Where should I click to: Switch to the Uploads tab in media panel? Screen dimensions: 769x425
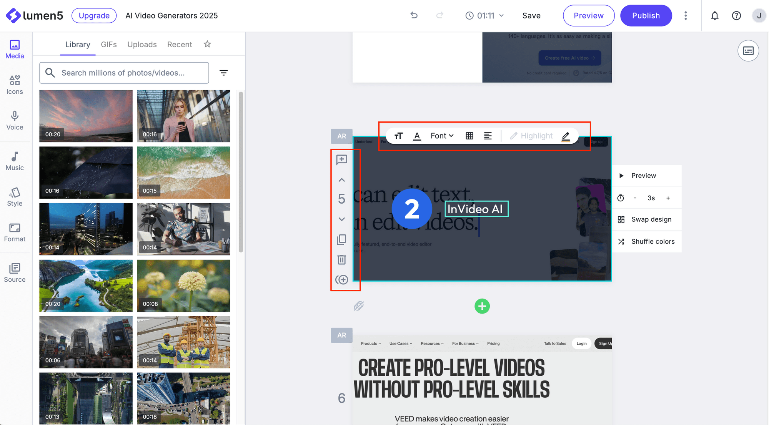[x=142, y=44]
